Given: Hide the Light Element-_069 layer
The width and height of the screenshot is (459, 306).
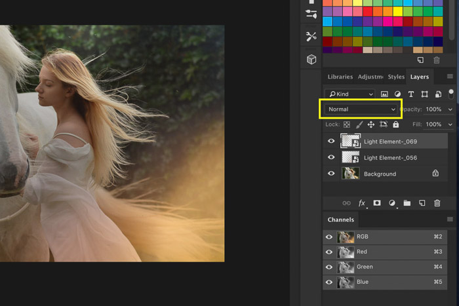Looking at the screenshot, I should [x=331, y=141].
